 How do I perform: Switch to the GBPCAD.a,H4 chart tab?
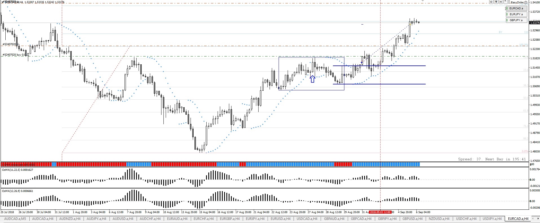[361, 219]
